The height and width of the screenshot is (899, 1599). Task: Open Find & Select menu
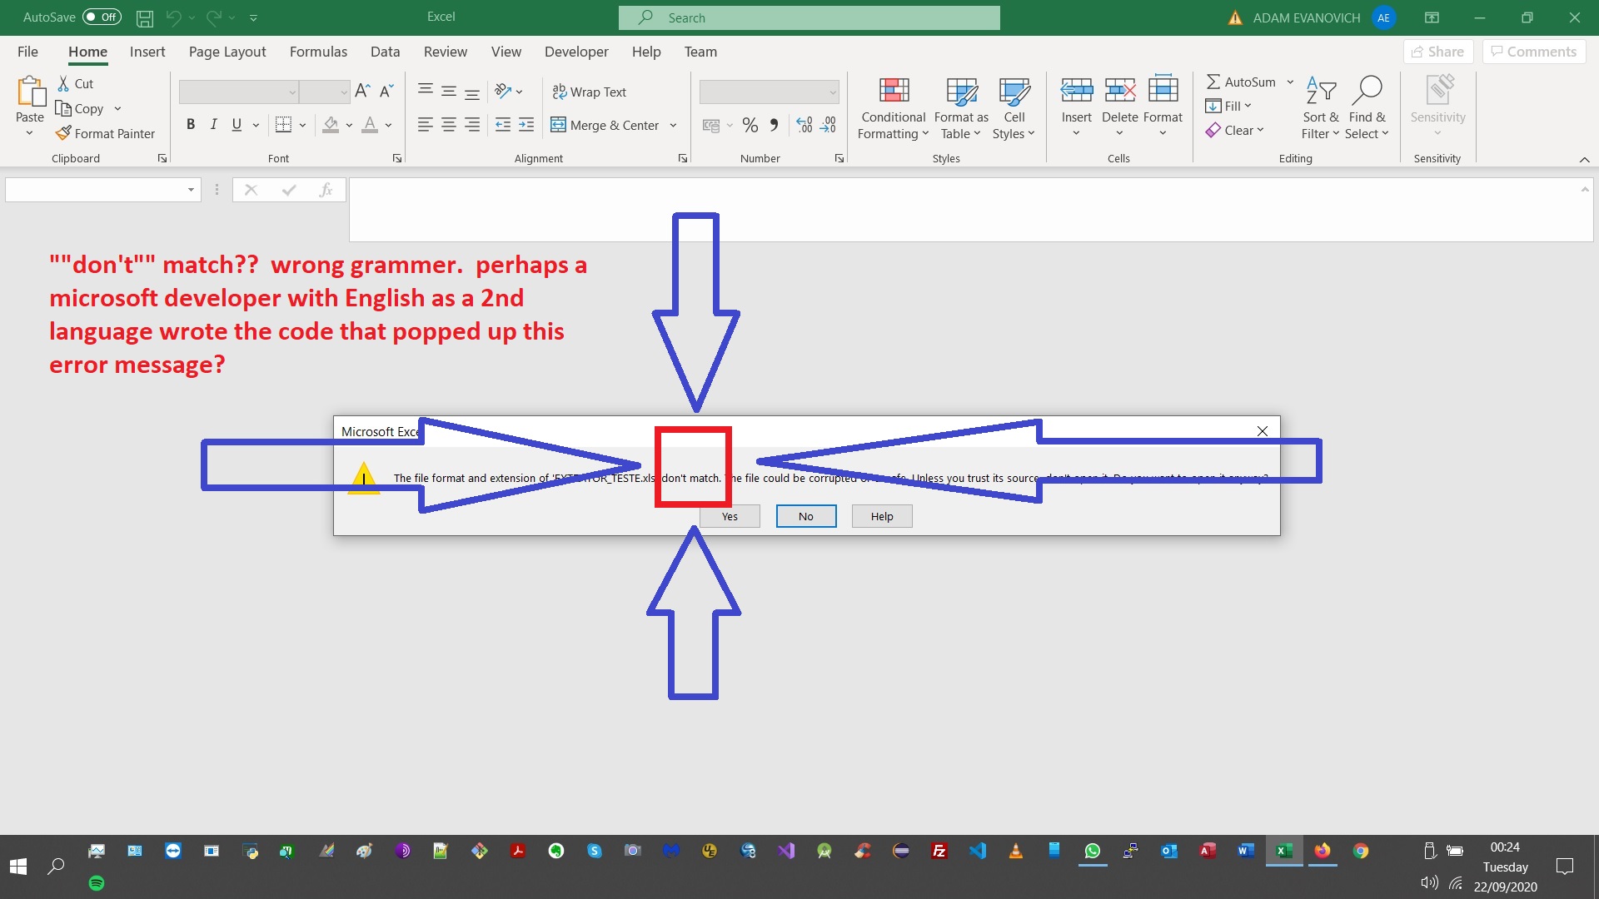pos(1367,108)
